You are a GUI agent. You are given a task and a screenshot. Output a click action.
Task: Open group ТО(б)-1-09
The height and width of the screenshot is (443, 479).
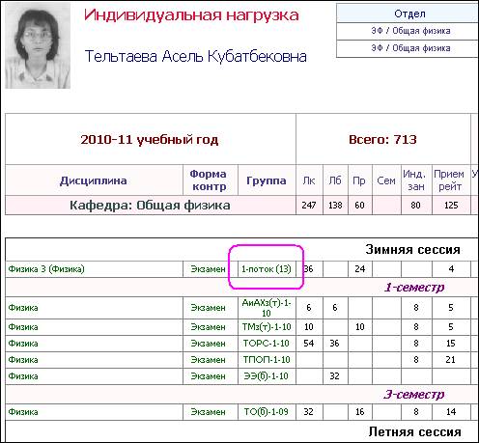pyautogui.click(x=266, y=412)
